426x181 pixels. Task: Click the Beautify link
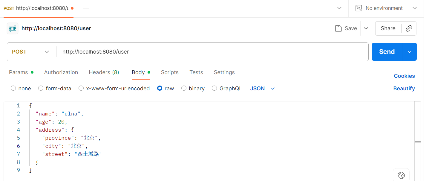coord(404,89)
